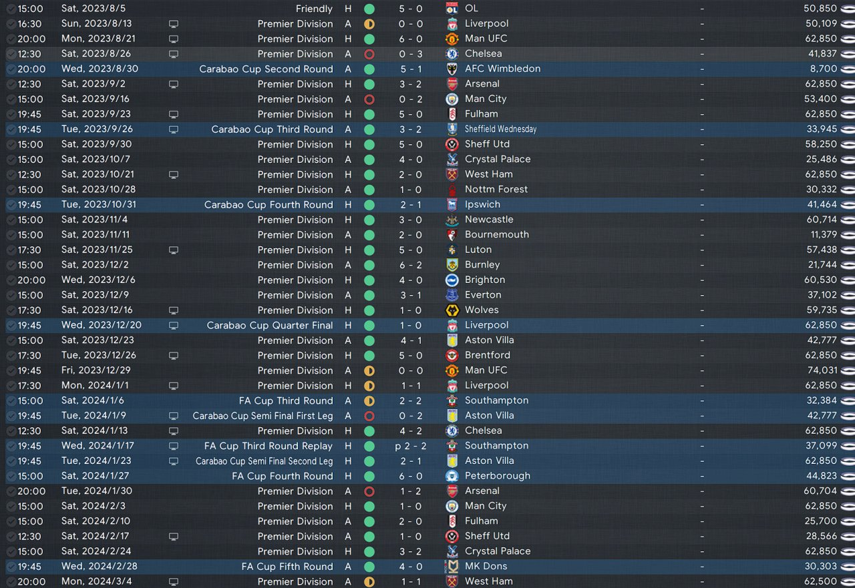
Task: Click the Sheffield Wednesday club crest
Action: (452, 129)
